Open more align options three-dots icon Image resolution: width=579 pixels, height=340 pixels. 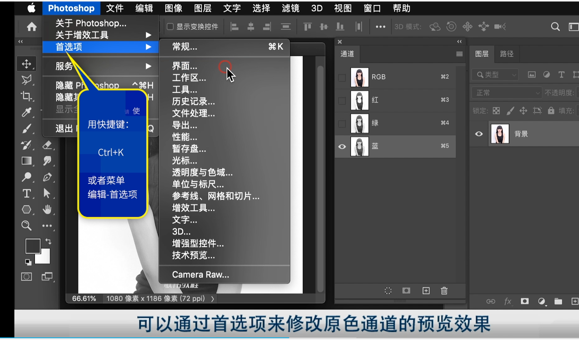pos(380,26)
